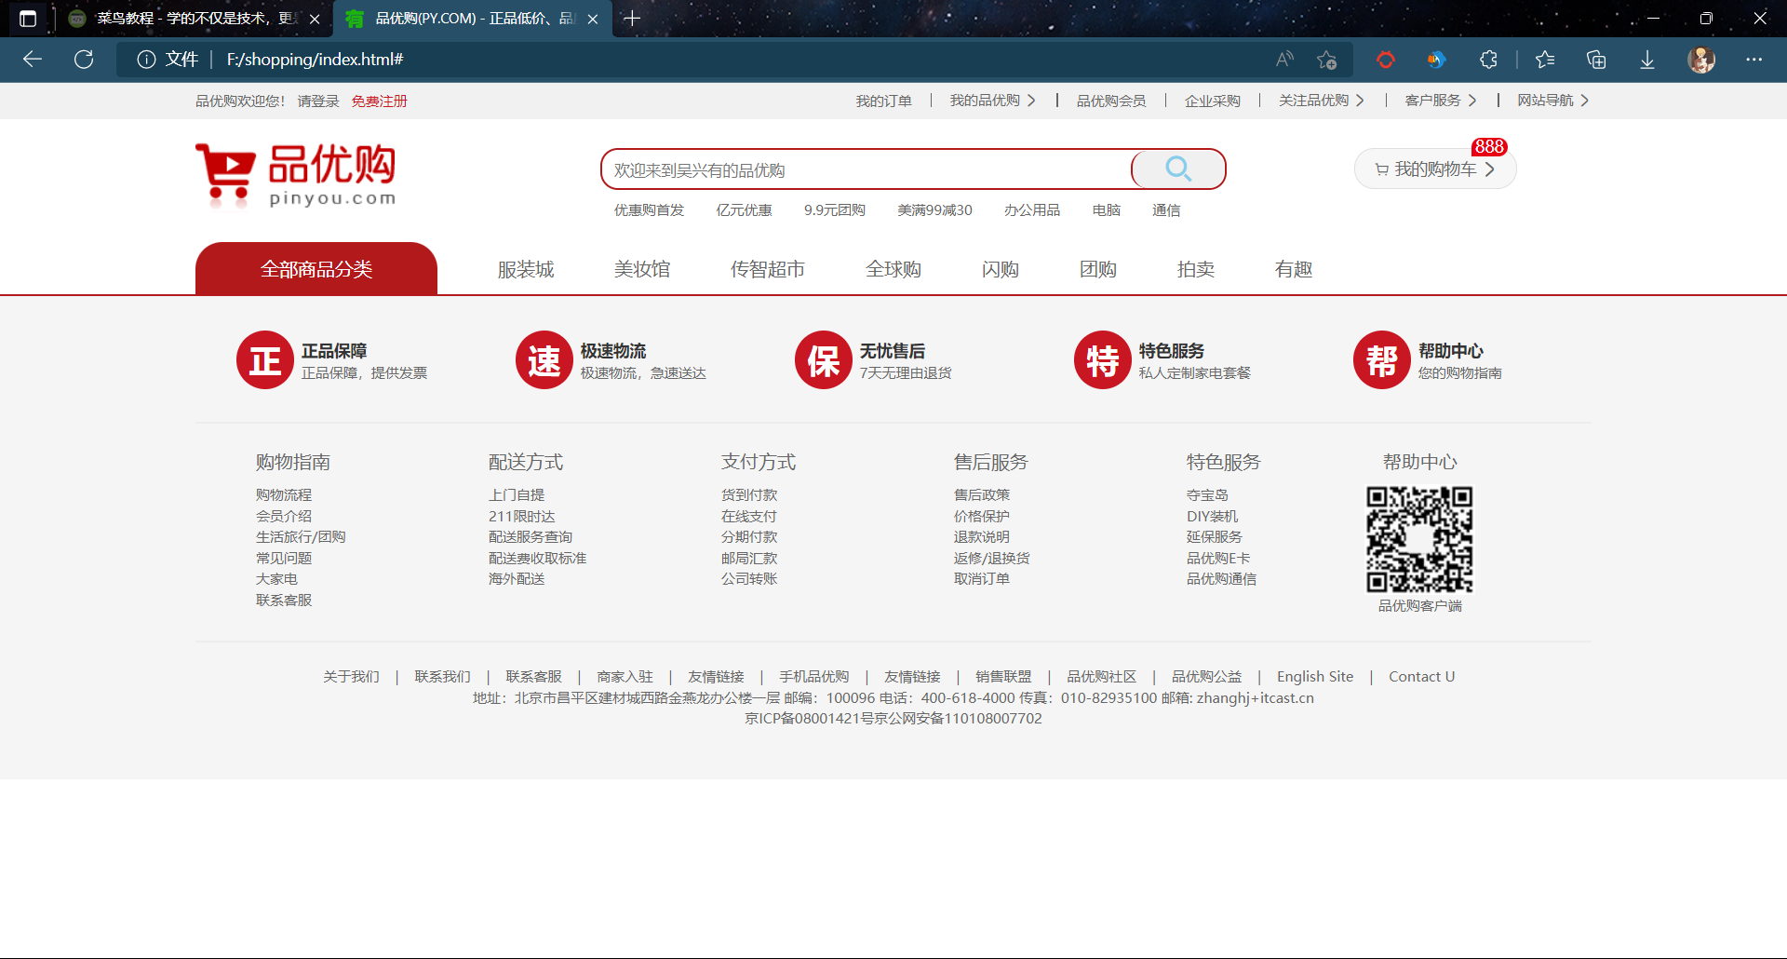Add page to favorites star icon
Screen dimensions: 1787x959
[1326, 60]
